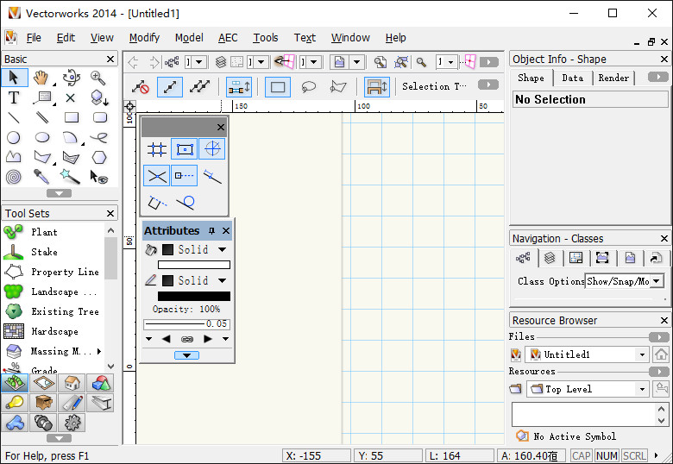Viewport: 673px width, 464px height.
Task: Toggle Snap to Object
Action: pyautogui.click(x=185, y=149)
